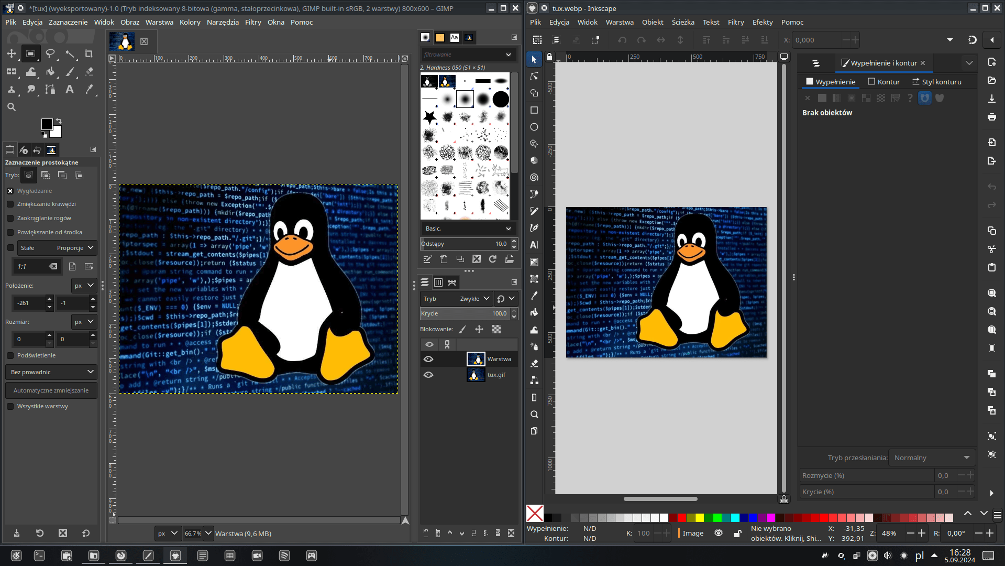
Task: Switch to the Kontur tab
Action: (x=883, y=82)
